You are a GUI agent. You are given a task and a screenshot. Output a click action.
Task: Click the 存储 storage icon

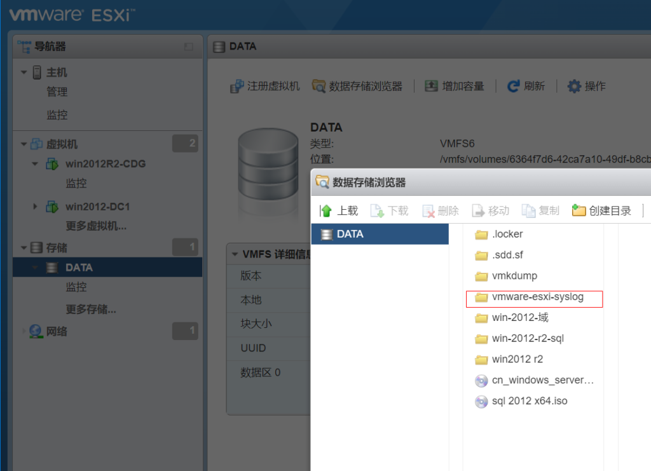pos(36,248)
